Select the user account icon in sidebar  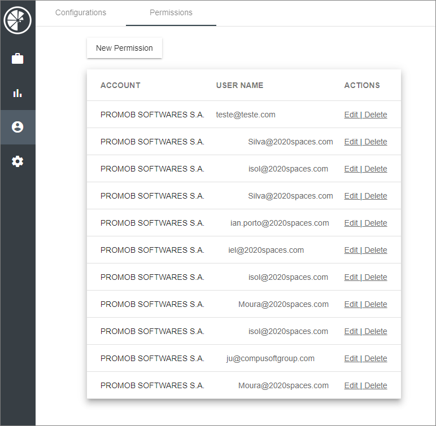coord(18,127)
